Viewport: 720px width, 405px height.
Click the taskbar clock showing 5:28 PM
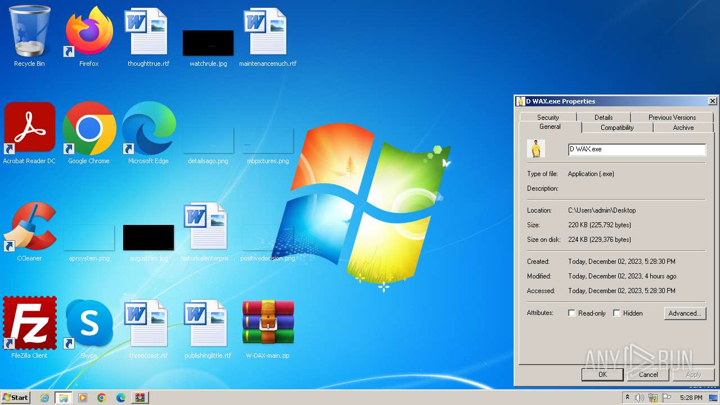[x=691, y=398]
